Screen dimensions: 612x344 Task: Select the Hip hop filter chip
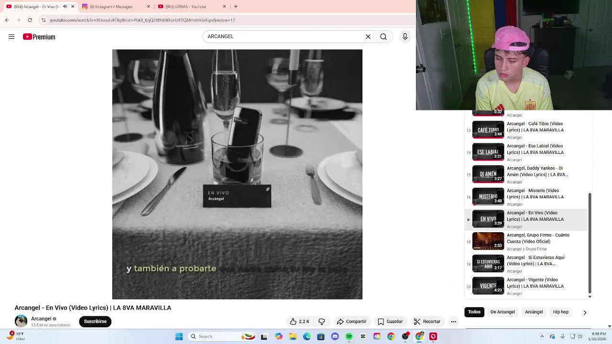tap(561, 312)
